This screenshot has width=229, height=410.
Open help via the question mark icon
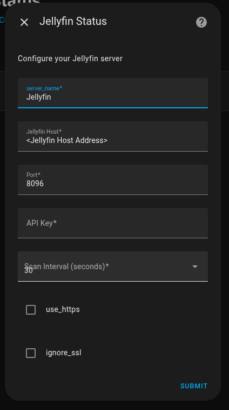pyautogui.click(x=201, y=22)
